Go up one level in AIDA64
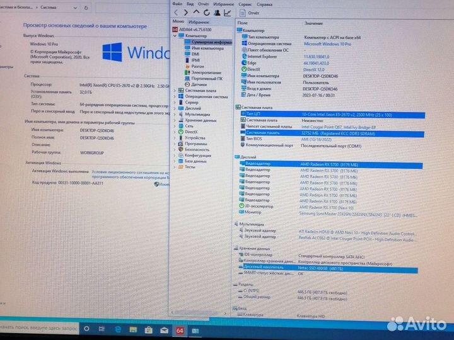 pos(196,12)
